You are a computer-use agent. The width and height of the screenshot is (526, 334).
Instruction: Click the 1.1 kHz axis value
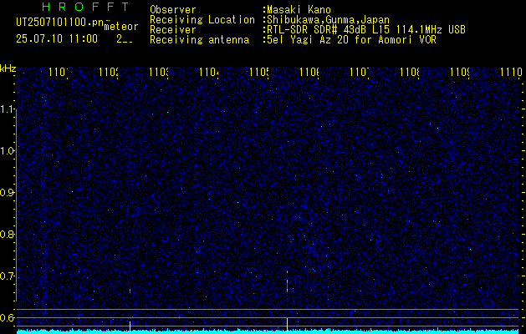[8, 109]
